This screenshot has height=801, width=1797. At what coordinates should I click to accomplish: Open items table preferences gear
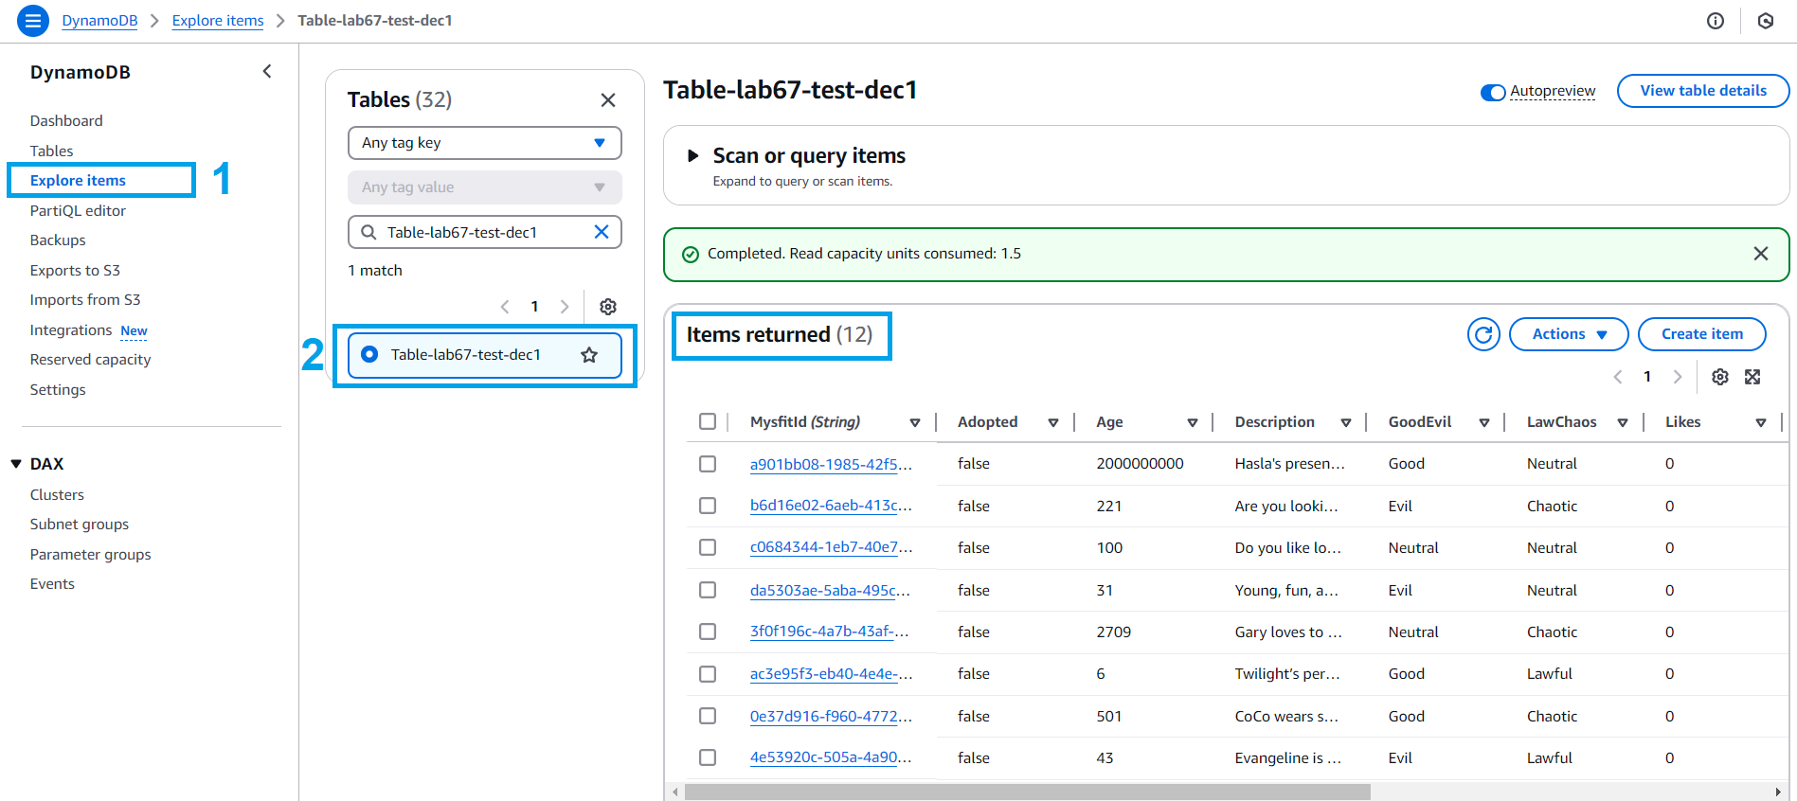1720,377
